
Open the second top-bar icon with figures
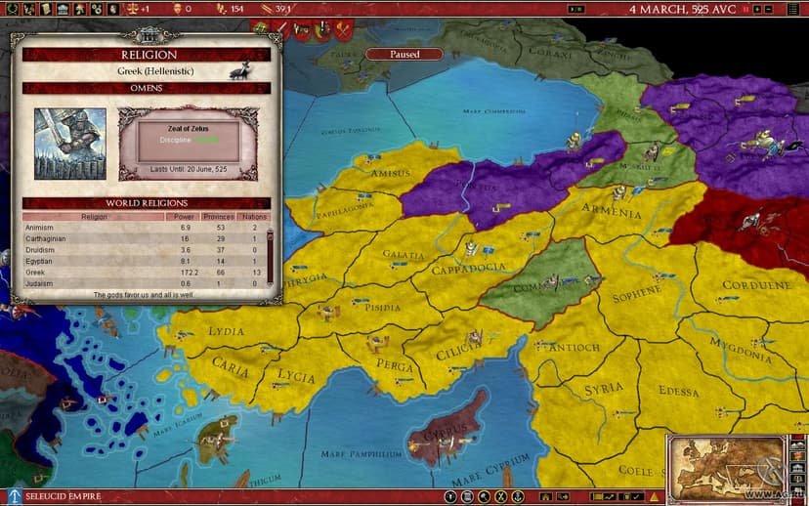pyautogui.click(x=29, y=8)
